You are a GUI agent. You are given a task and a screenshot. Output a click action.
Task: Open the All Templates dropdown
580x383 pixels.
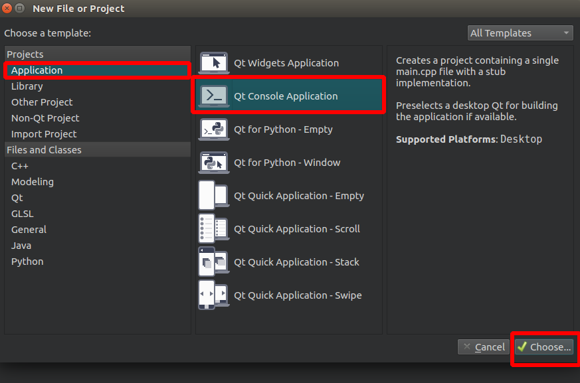coord(520,33)
